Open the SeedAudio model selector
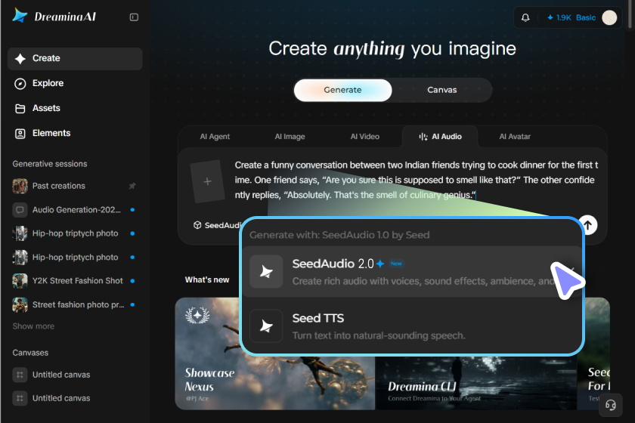 pos(217,225)
